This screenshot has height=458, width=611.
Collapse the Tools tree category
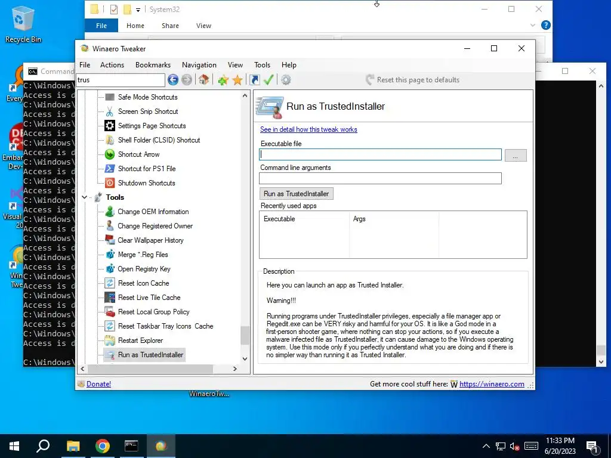pos(84,197)
